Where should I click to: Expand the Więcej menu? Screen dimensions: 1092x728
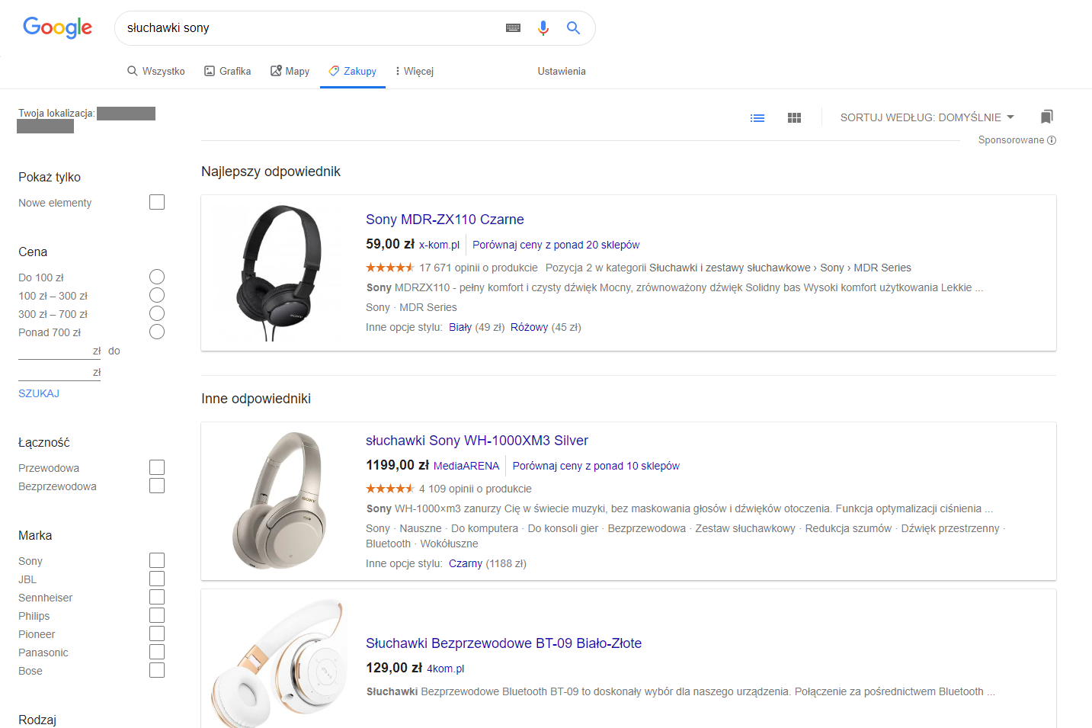click(x=415, y=71)
